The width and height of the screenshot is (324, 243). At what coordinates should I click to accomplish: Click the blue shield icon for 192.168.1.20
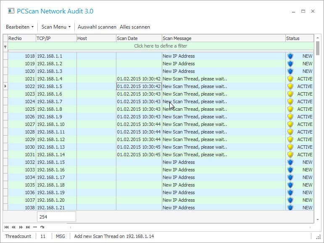tap(290, 200)
